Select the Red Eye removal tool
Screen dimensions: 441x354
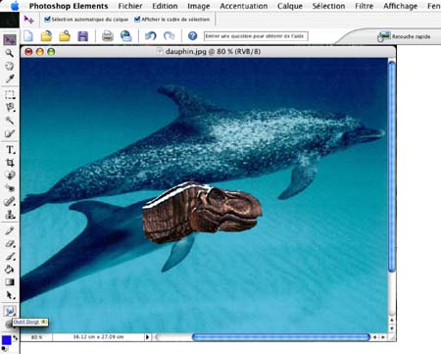10,188
